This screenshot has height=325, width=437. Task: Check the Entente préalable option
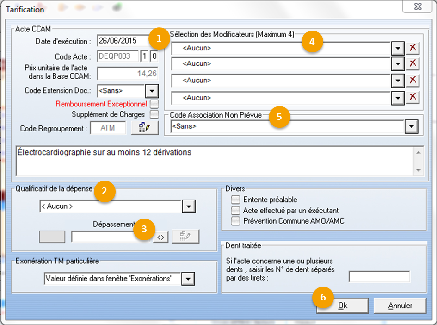click(236, 200)
